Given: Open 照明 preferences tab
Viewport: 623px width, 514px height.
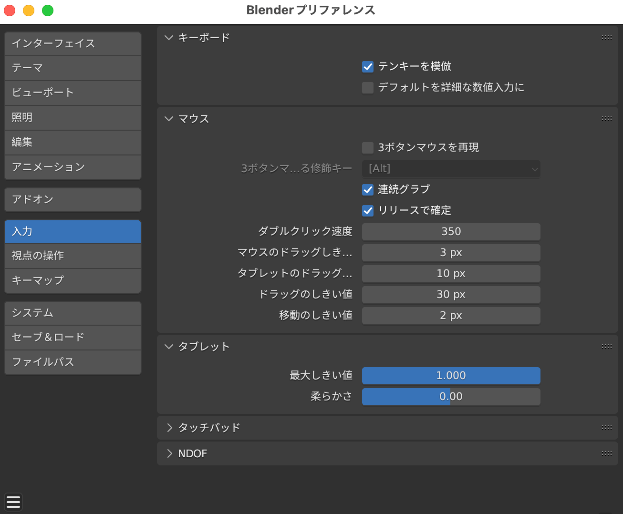Looking at the screenshot, I should (x=73, y=118).
